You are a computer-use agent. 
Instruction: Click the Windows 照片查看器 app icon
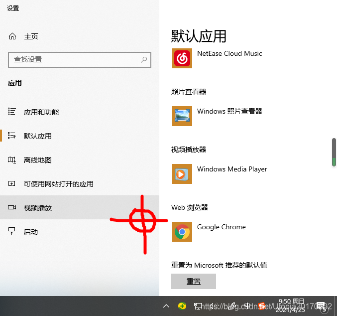(x=182, y=116)
